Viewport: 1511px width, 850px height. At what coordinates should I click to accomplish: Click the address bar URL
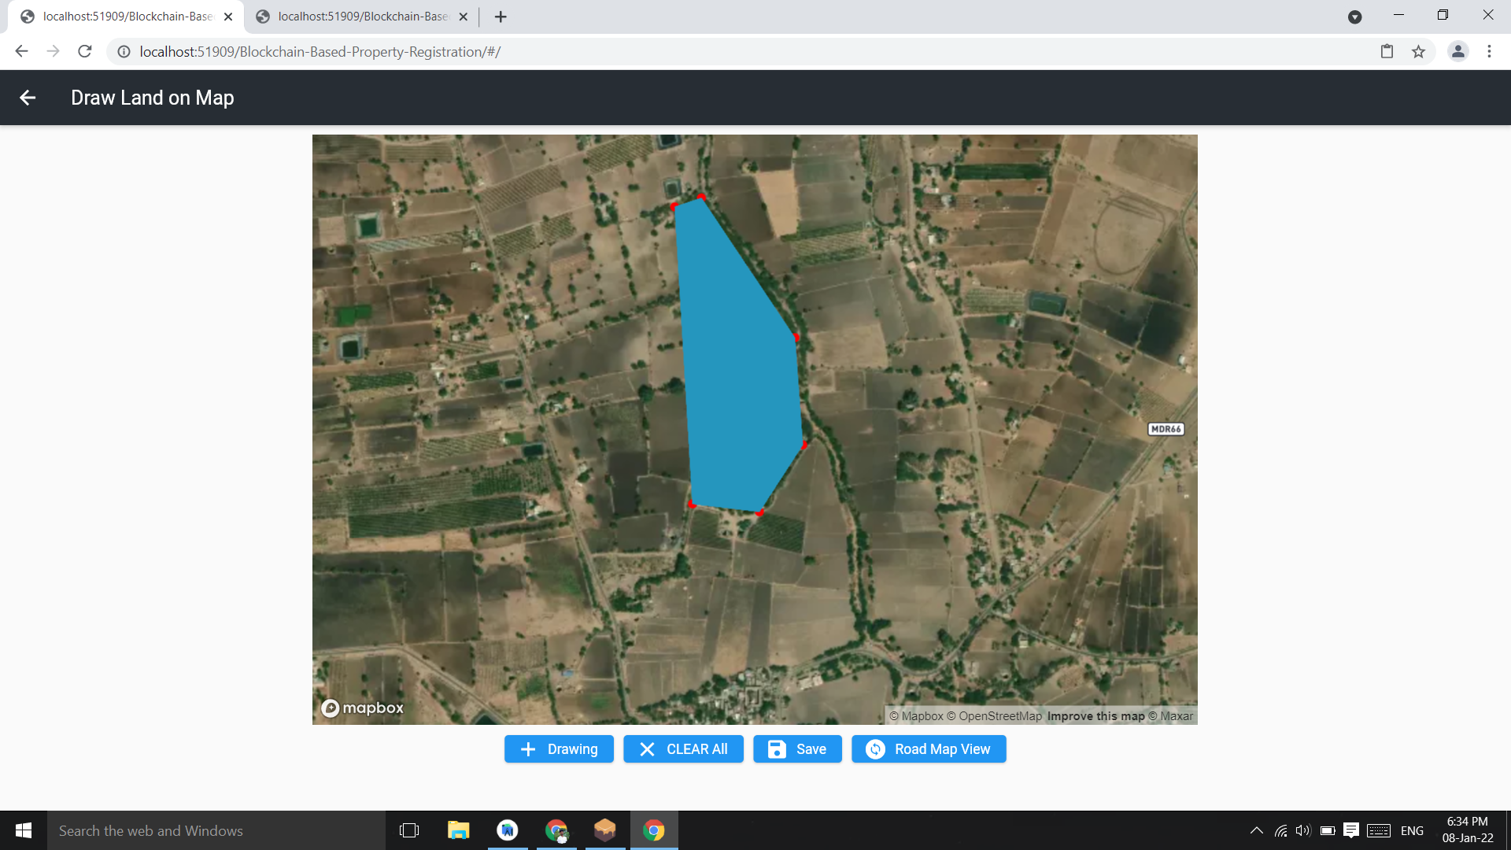pos(320,52)
